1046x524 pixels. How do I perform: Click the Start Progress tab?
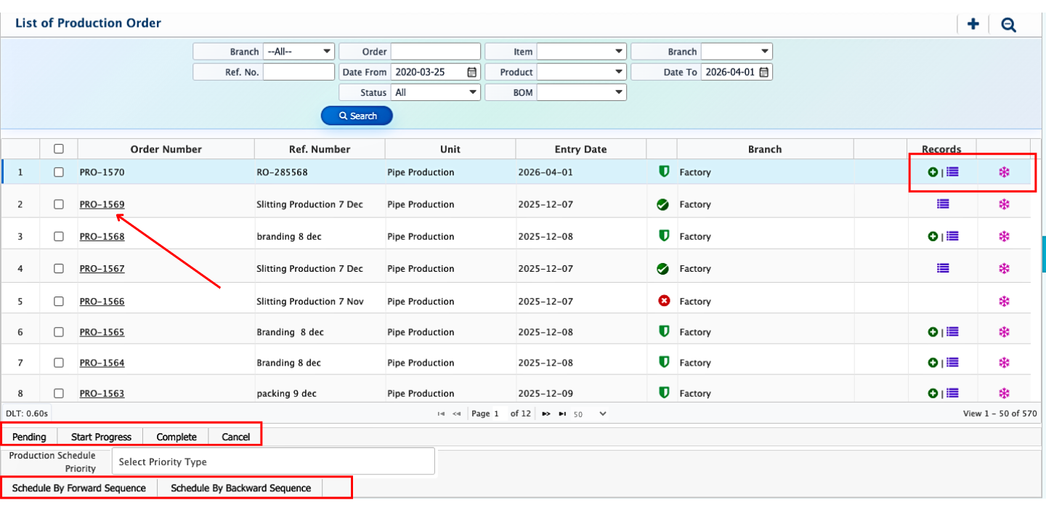(x=101, y=437)
